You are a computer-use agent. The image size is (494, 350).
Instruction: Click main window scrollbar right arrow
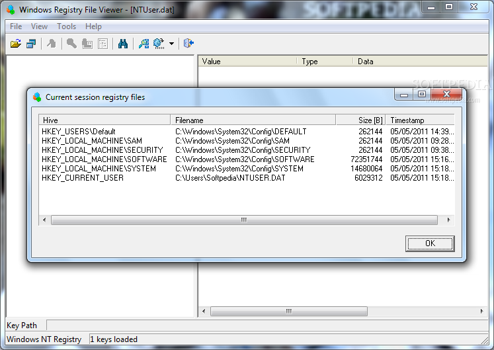481,311
